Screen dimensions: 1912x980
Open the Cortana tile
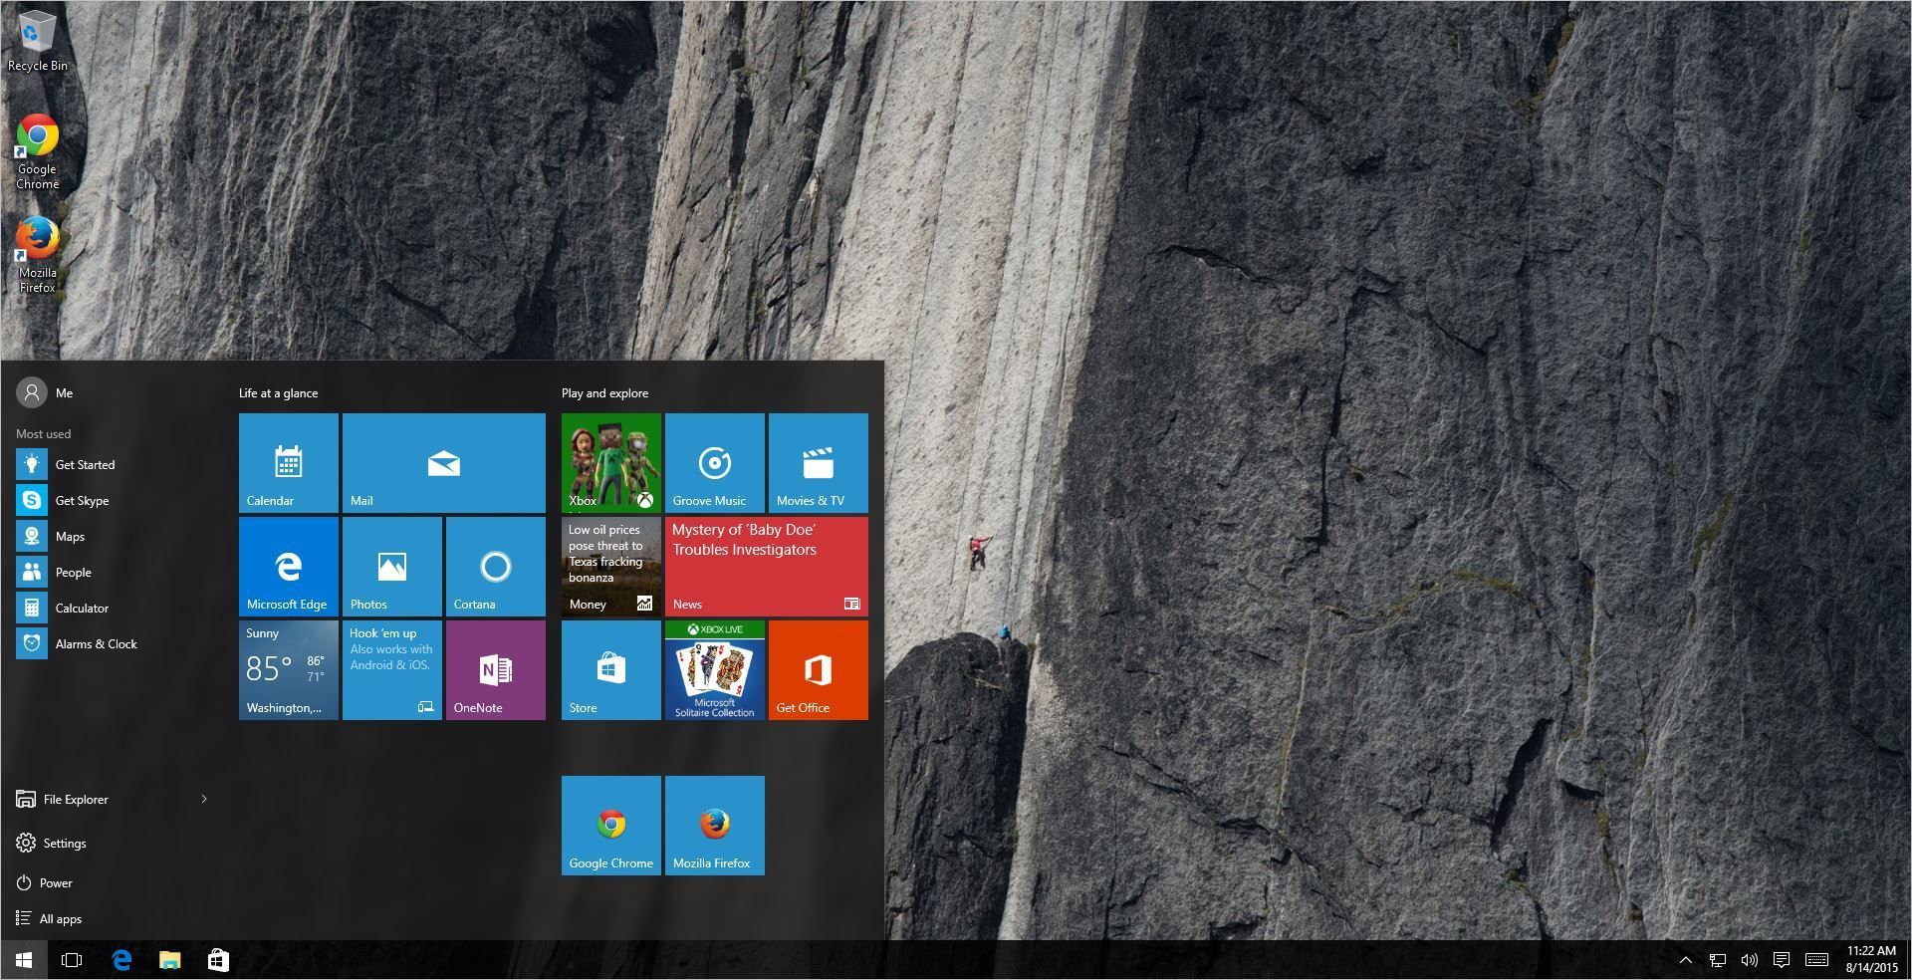(x=495, y=566)
